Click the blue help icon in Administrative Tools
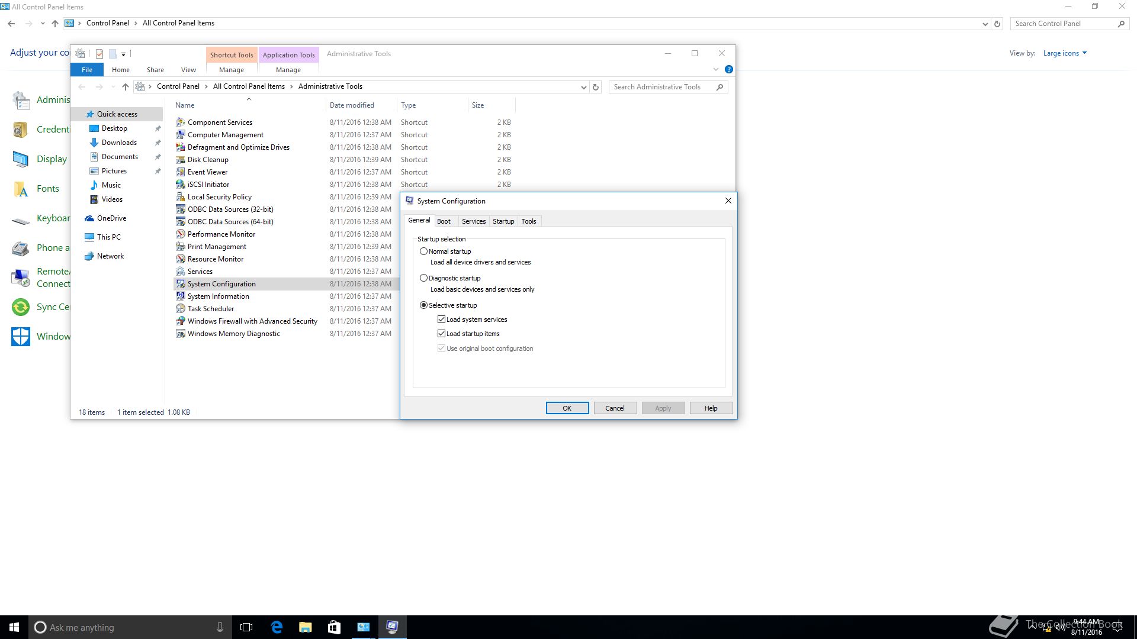Screen dimensions: 1137x639 pos(729,69)
